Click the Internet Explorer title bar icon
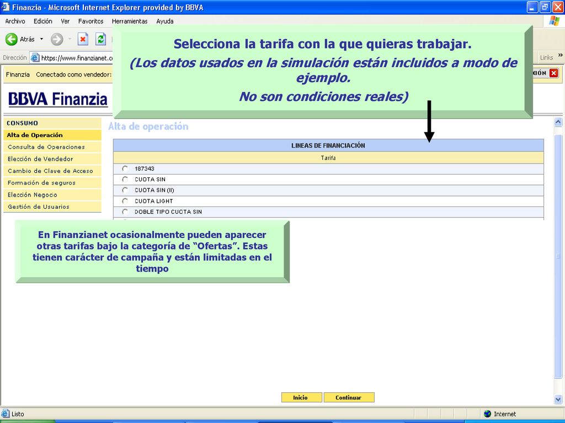Viewport: 565px width, 423px height. click(6, 7)
